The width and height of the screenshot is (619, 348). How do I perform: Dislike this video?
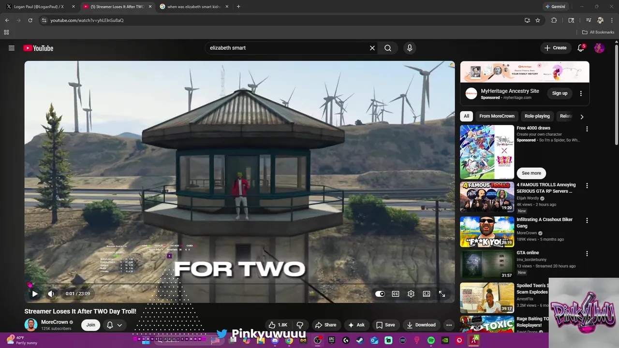tap(300, 325)
